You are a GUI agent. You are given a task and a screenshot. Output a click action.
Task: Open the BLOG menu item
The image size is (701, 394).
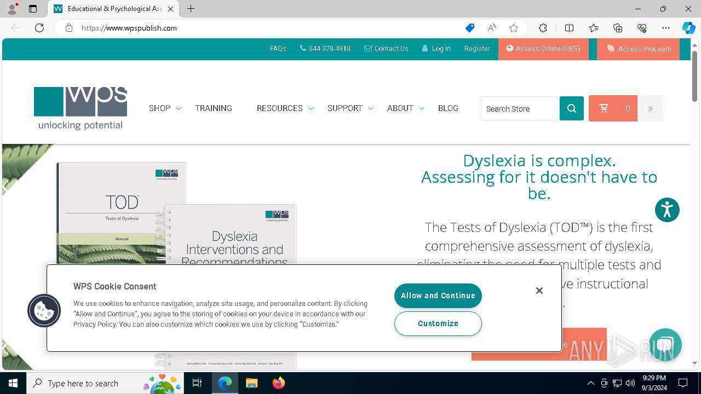(448, 108)
